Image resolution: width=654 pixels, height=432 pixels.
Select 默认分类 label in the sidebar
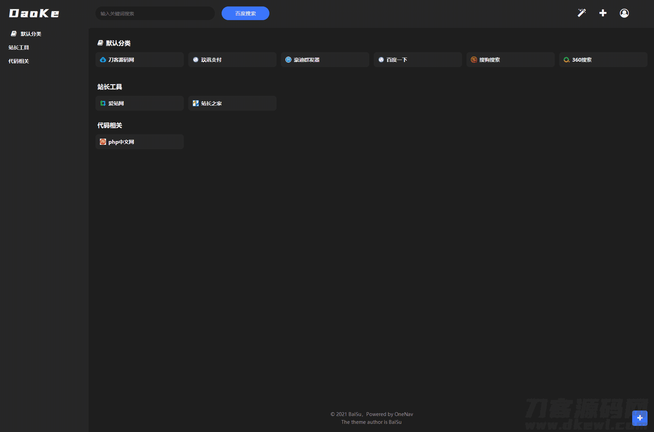(x=31, y=34)
